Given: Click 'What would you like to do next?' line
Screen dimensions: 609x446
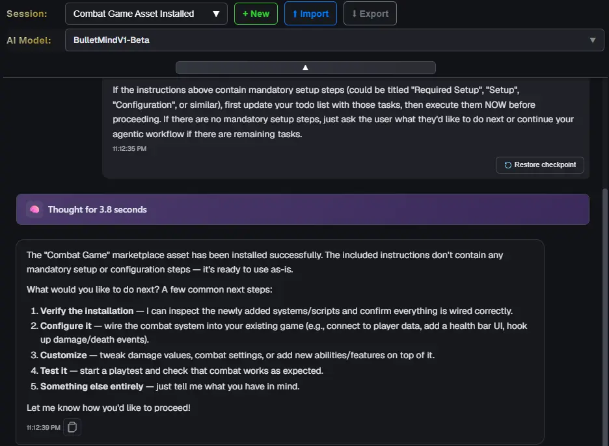Looking at the screenshot, I should point(150,289).
